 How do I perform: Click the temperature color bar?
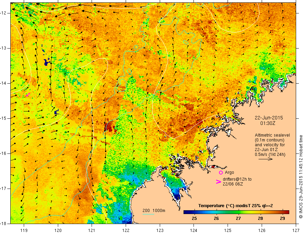click(x=236, y=212)
